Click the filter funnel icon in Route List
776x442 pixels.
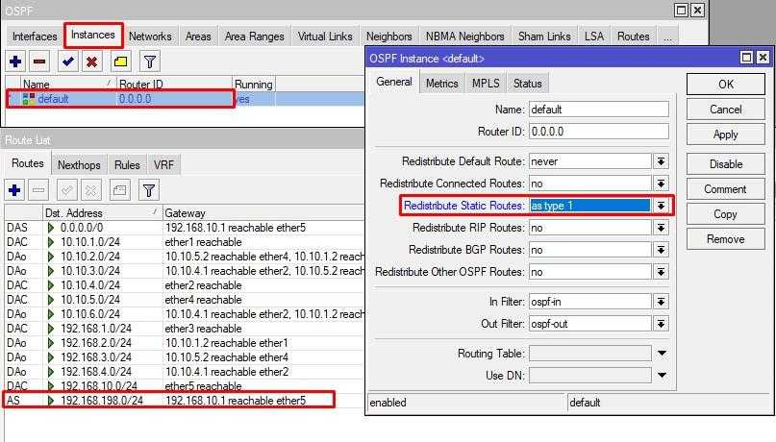coord(149,190)
